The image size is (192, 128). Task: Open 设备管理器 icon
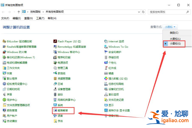[55, 89]
